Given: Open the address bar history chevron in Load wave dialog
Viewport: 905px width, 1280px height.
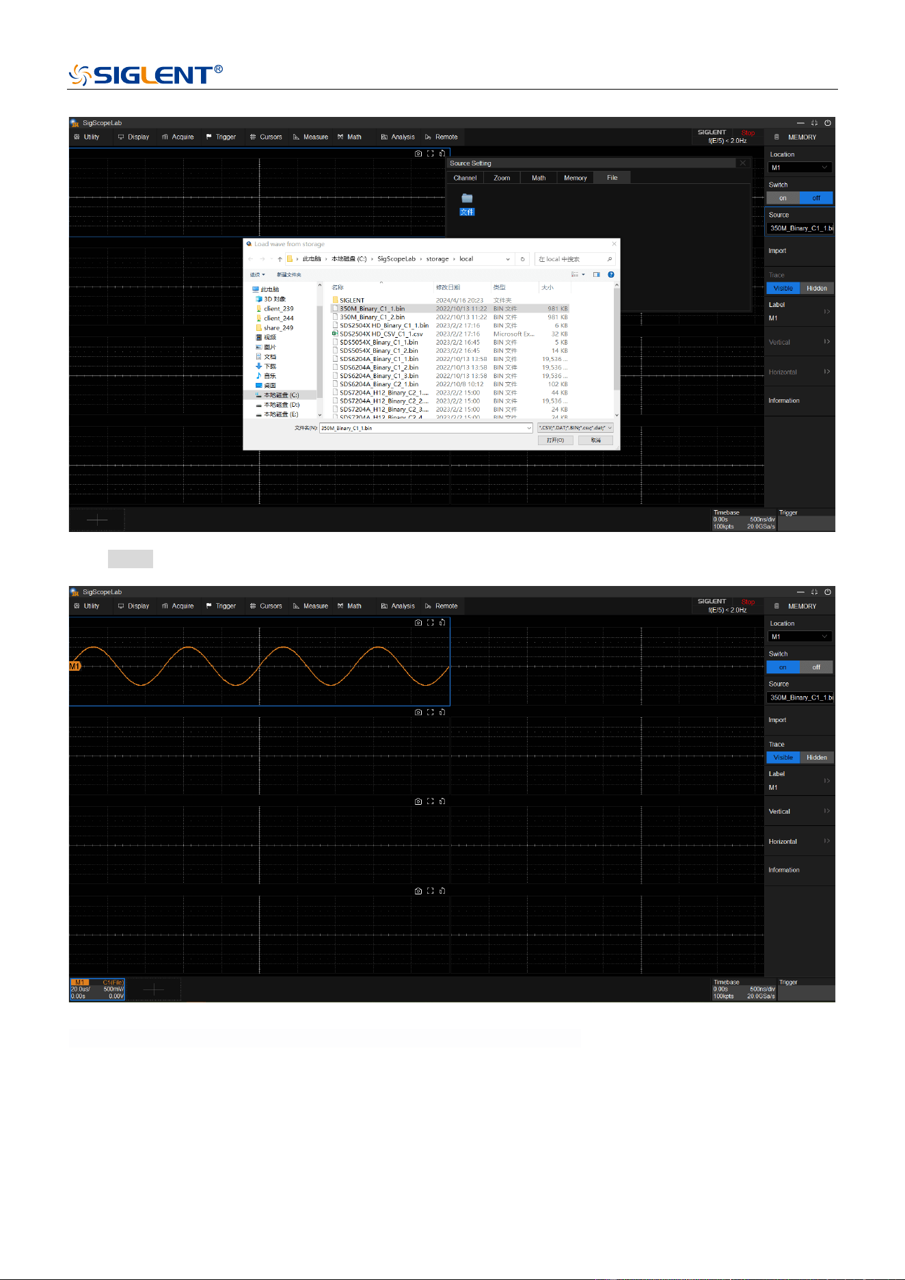Looking at the screenshot, I should 508,259.
